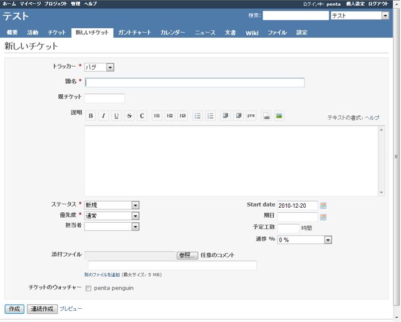Select the 新しいチケット tab

pyautogui.click(x=92, y=33)
